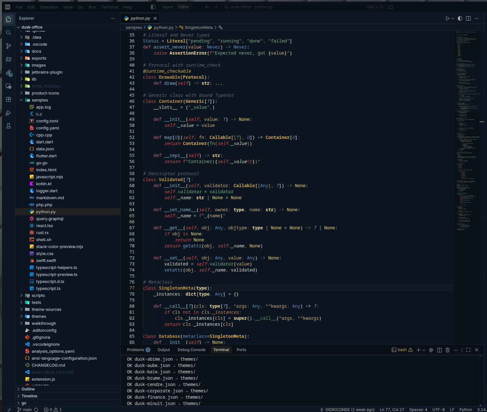Image resolution: width=487 pixels, height=412 pixels.
Task: Toggle the chat panel in the title bar
Action: (x=391, y=7)
